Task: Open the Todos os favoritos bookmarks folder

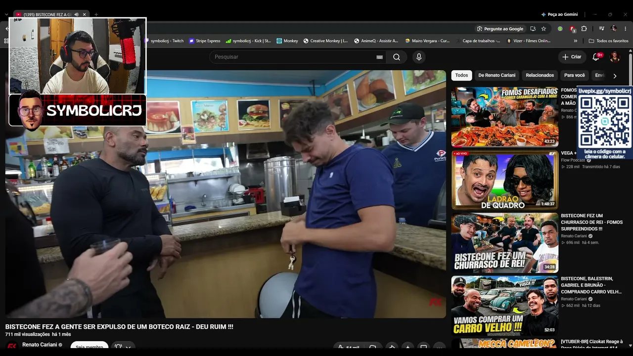Action: (x=609, y=41)
